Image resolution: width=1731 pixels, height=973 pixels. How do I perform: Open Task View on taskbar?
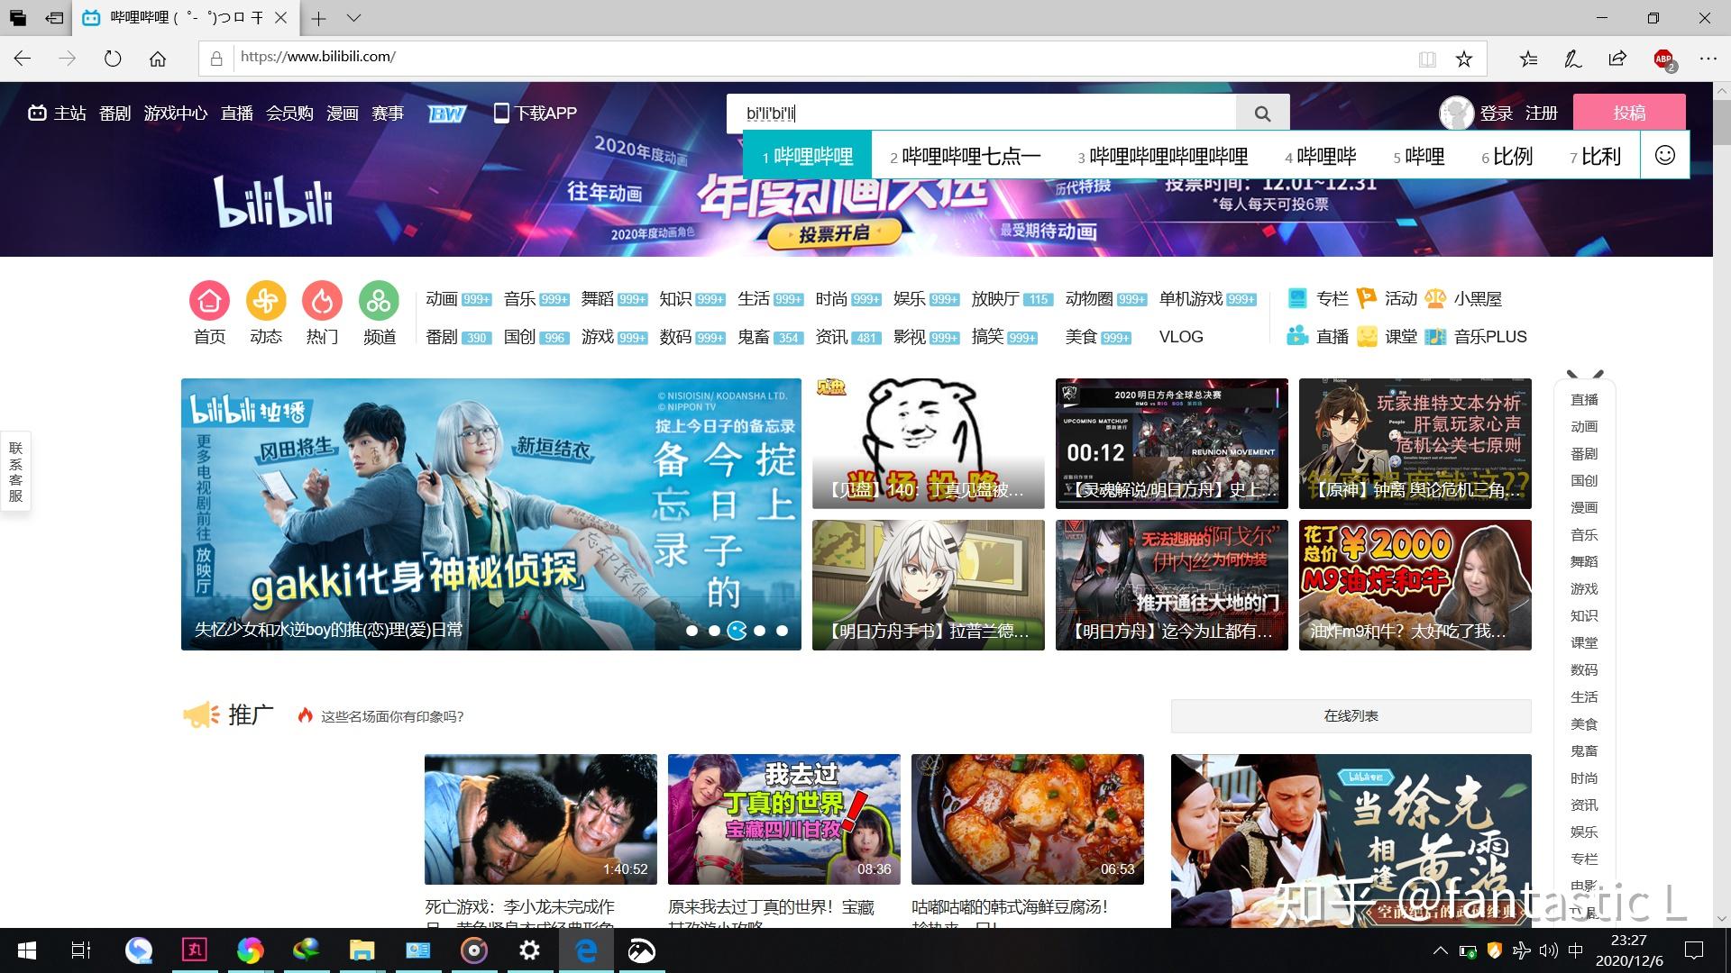pos(81,950)
